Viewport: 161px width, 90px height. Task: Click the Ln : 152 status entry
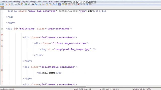(102, 89)
